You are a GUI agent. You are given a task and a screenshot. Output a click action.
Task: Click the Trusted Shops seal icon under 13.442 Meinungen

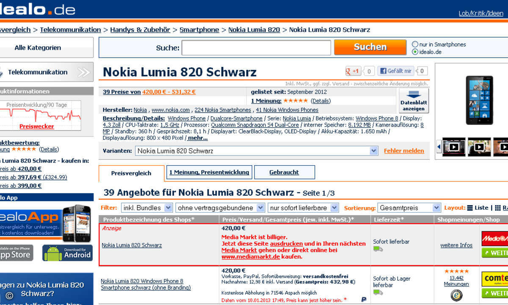tap(456, 295)
